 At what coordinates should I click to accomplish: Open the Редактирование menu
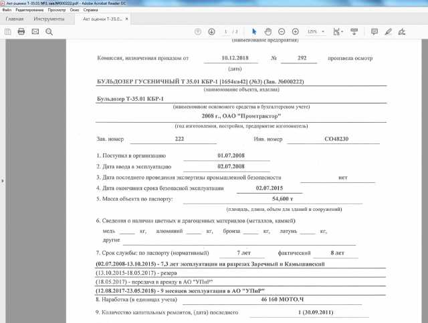(x=29, y=10)
